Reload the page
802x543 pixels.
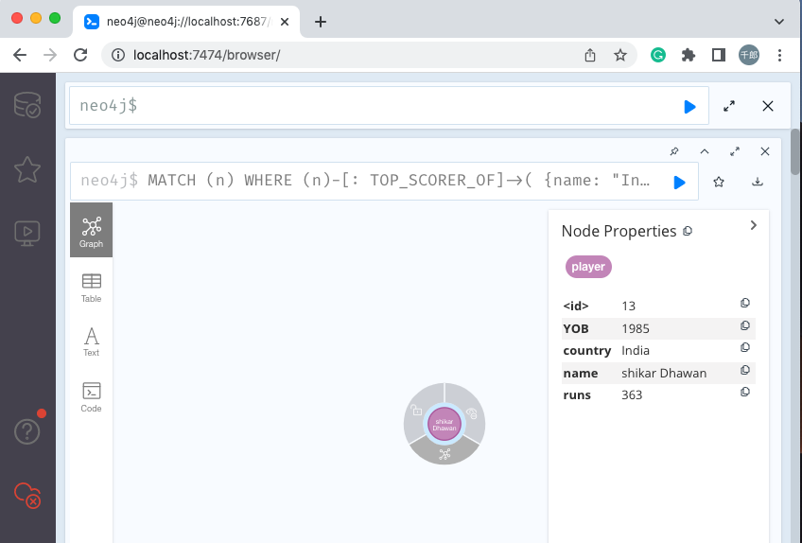80,55
